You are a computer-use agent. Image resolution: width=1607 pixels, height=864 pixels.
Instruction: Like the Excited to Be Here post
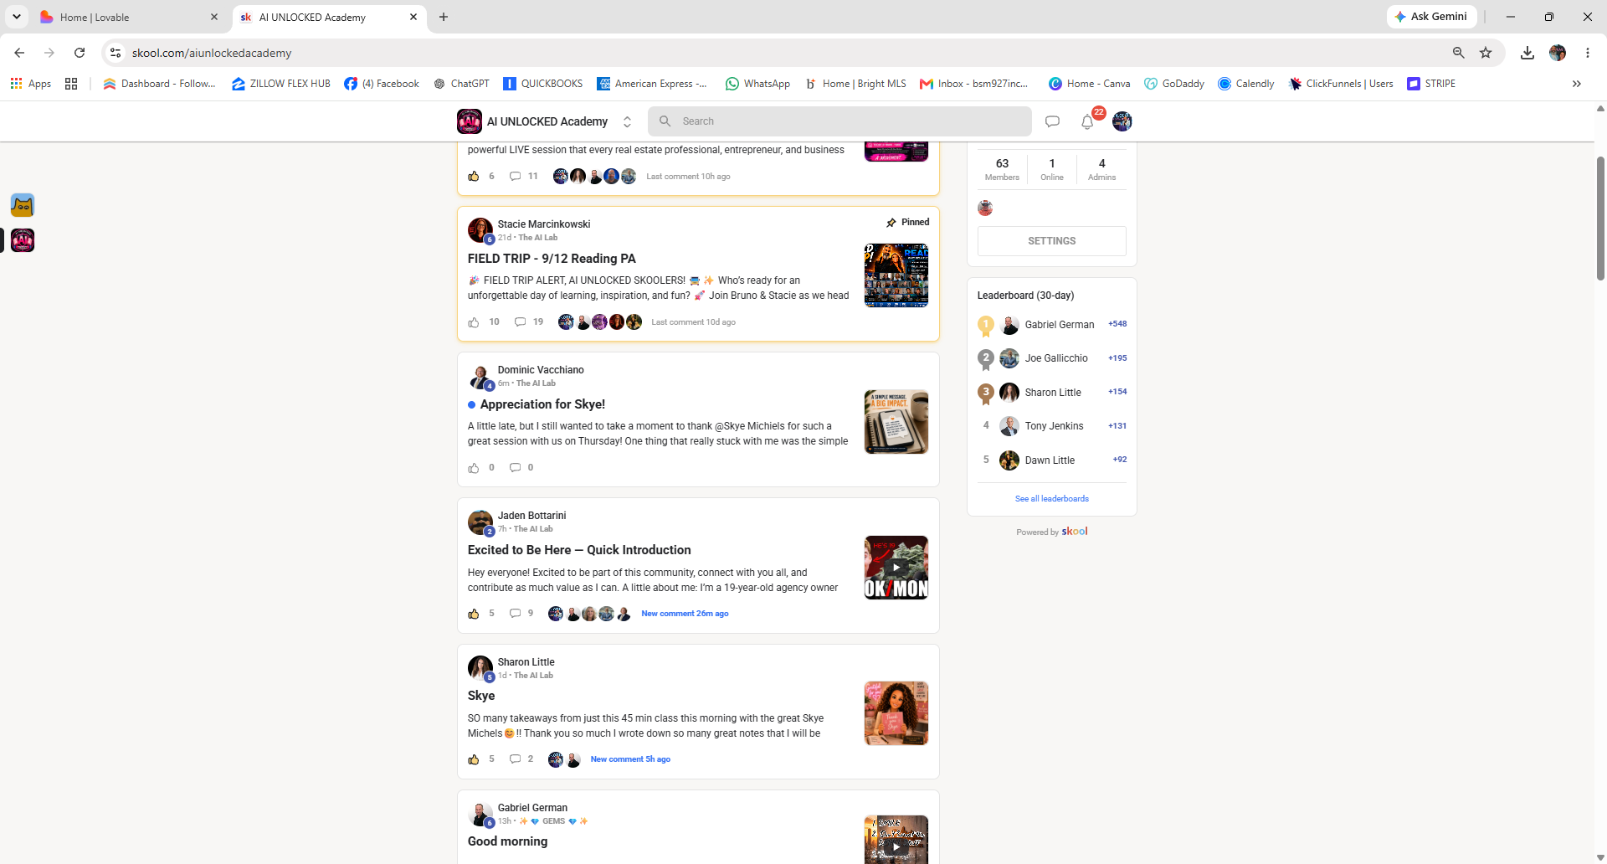(474, 614)
